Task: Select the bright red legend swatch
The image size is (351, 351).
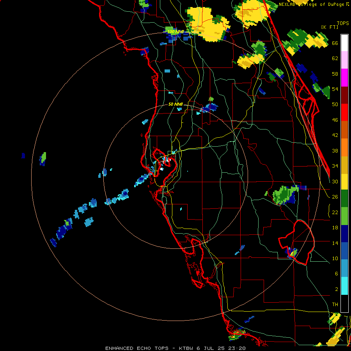Action: coord(344,112)
